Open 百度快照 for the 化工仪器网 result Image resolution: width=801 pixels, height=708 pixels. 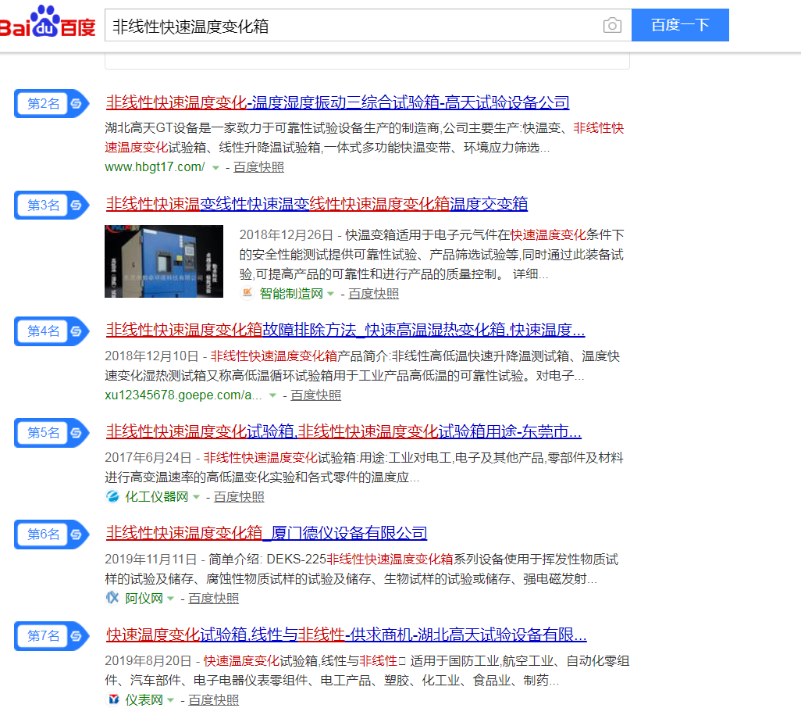pos(239,497)
